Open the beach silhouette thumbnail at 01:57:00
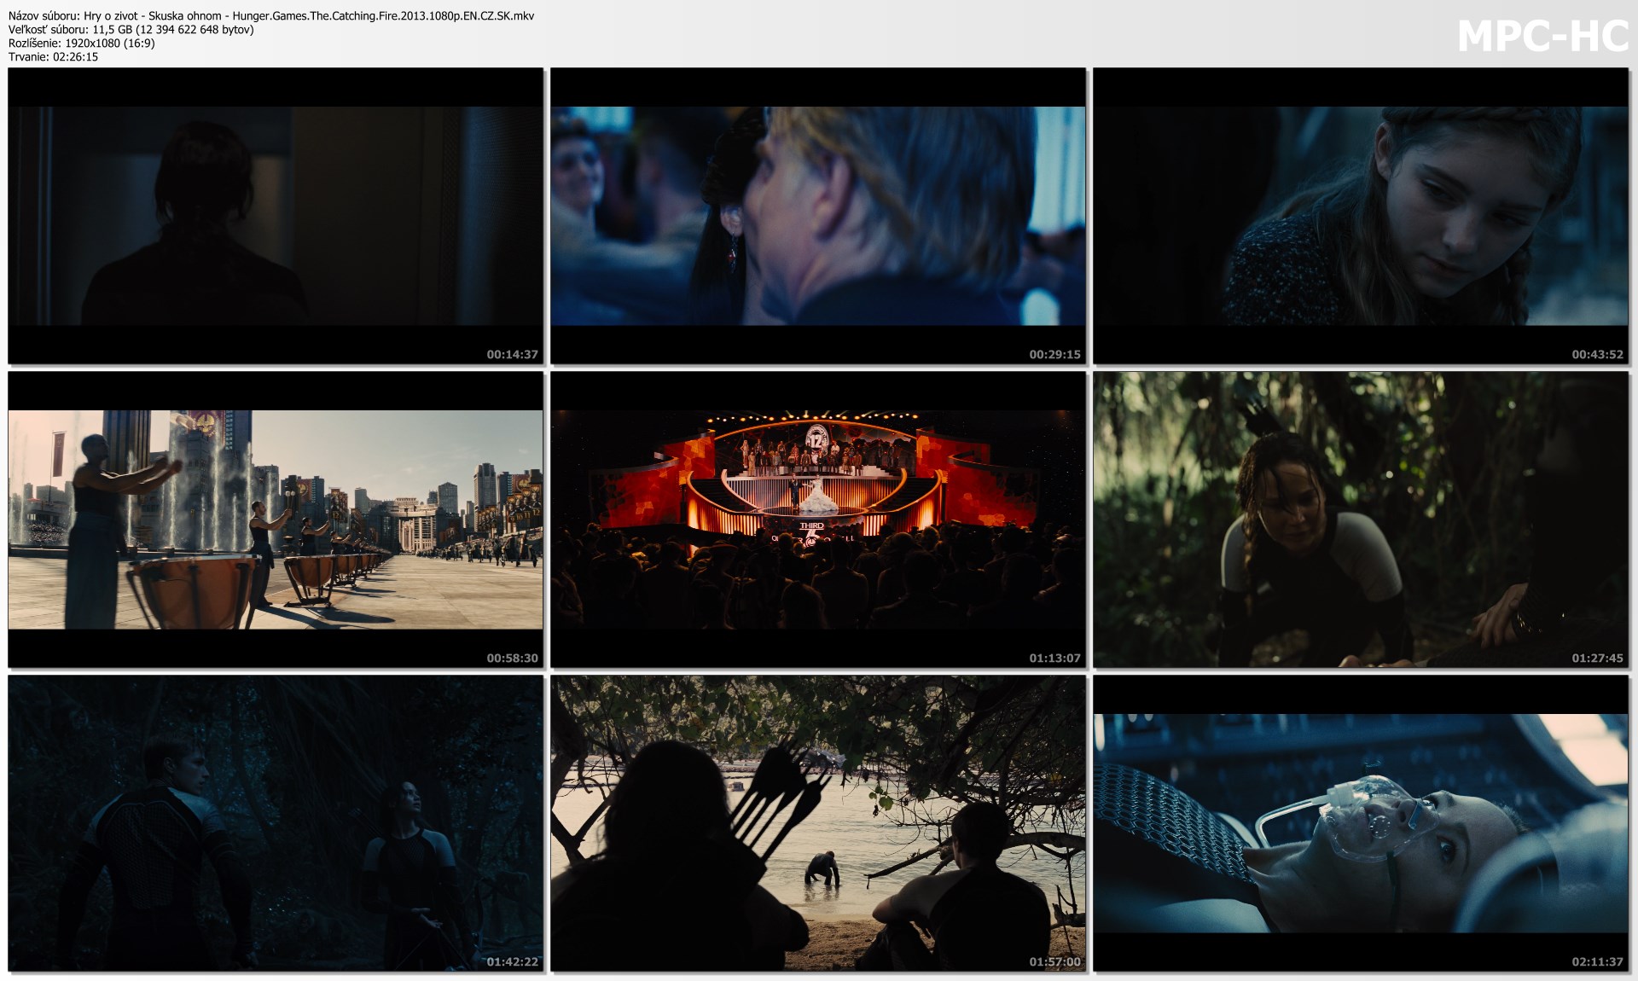Viewport: 1638px width, 981px height. click(x=818, y=823)
